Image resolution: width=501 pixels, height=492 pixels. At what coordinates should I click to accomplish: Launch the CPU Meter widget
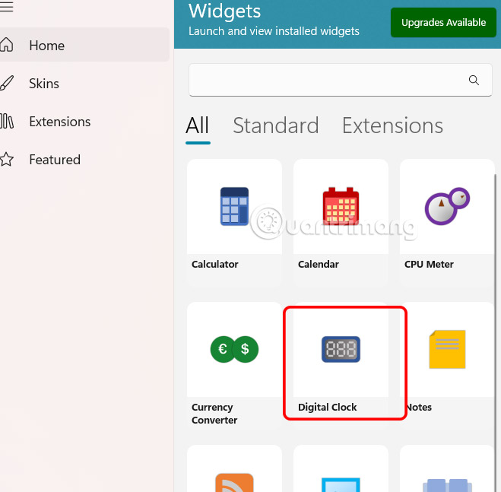pyautogui.click(x=447, y=207)
